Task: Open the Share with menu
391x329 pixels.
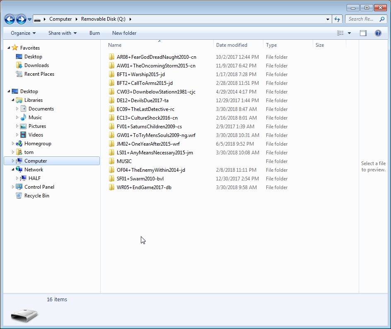Action: pyautogui.click(x=63, y=33)
